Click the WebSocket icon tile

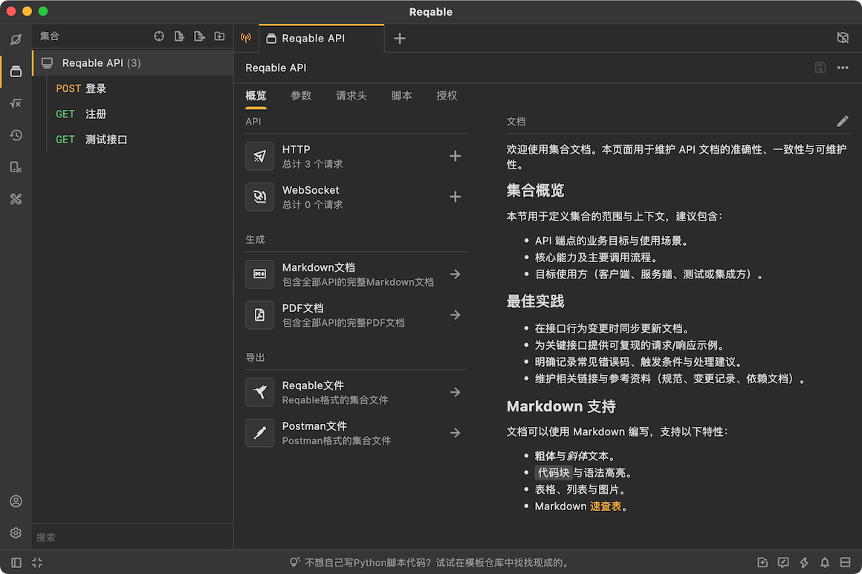pos(259,197)
